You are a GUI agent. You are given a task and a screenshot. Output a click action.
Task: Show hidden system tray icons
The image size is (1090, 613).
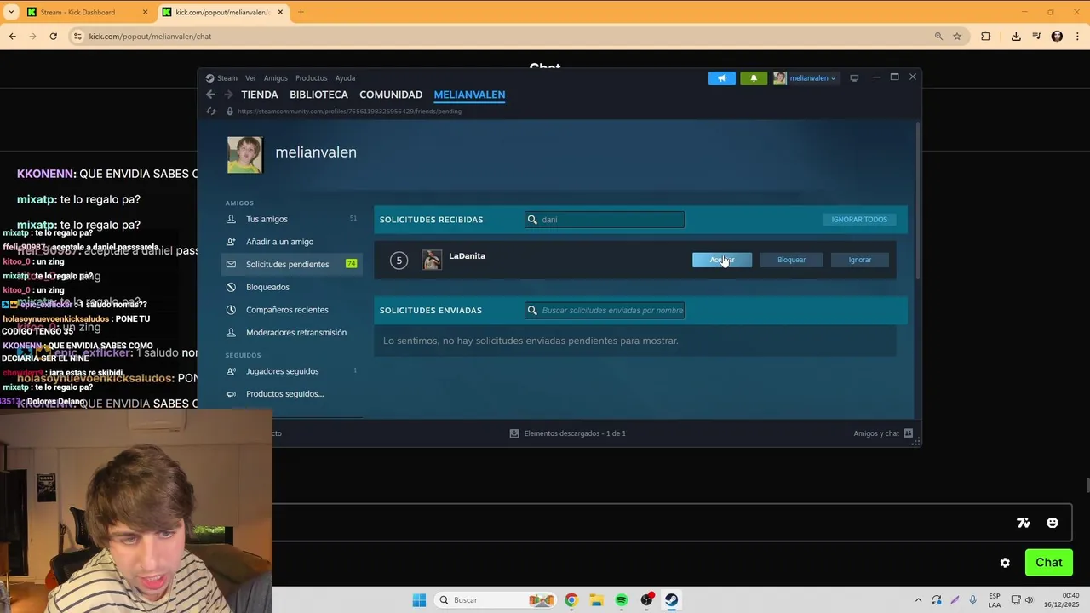[918, 600]
